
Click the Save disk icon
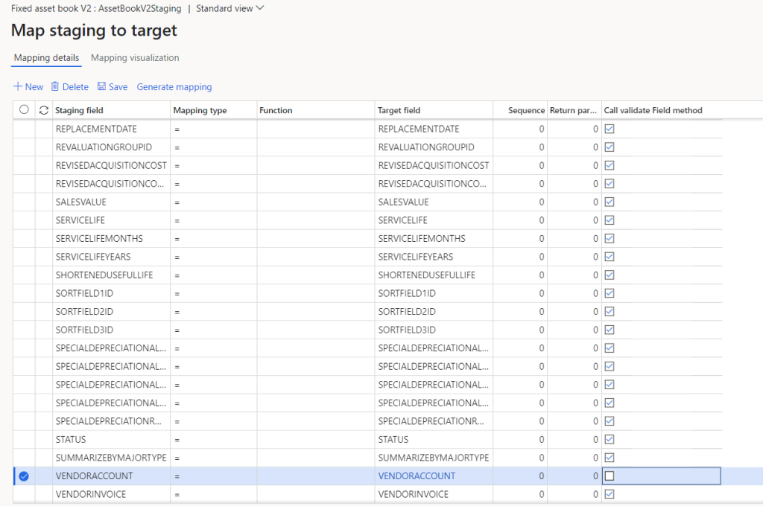pos(102,87)
